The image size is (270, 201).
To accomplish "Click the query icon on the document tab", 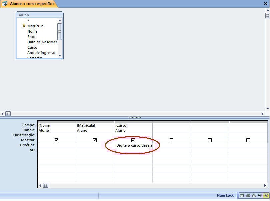I will point(5,4).
